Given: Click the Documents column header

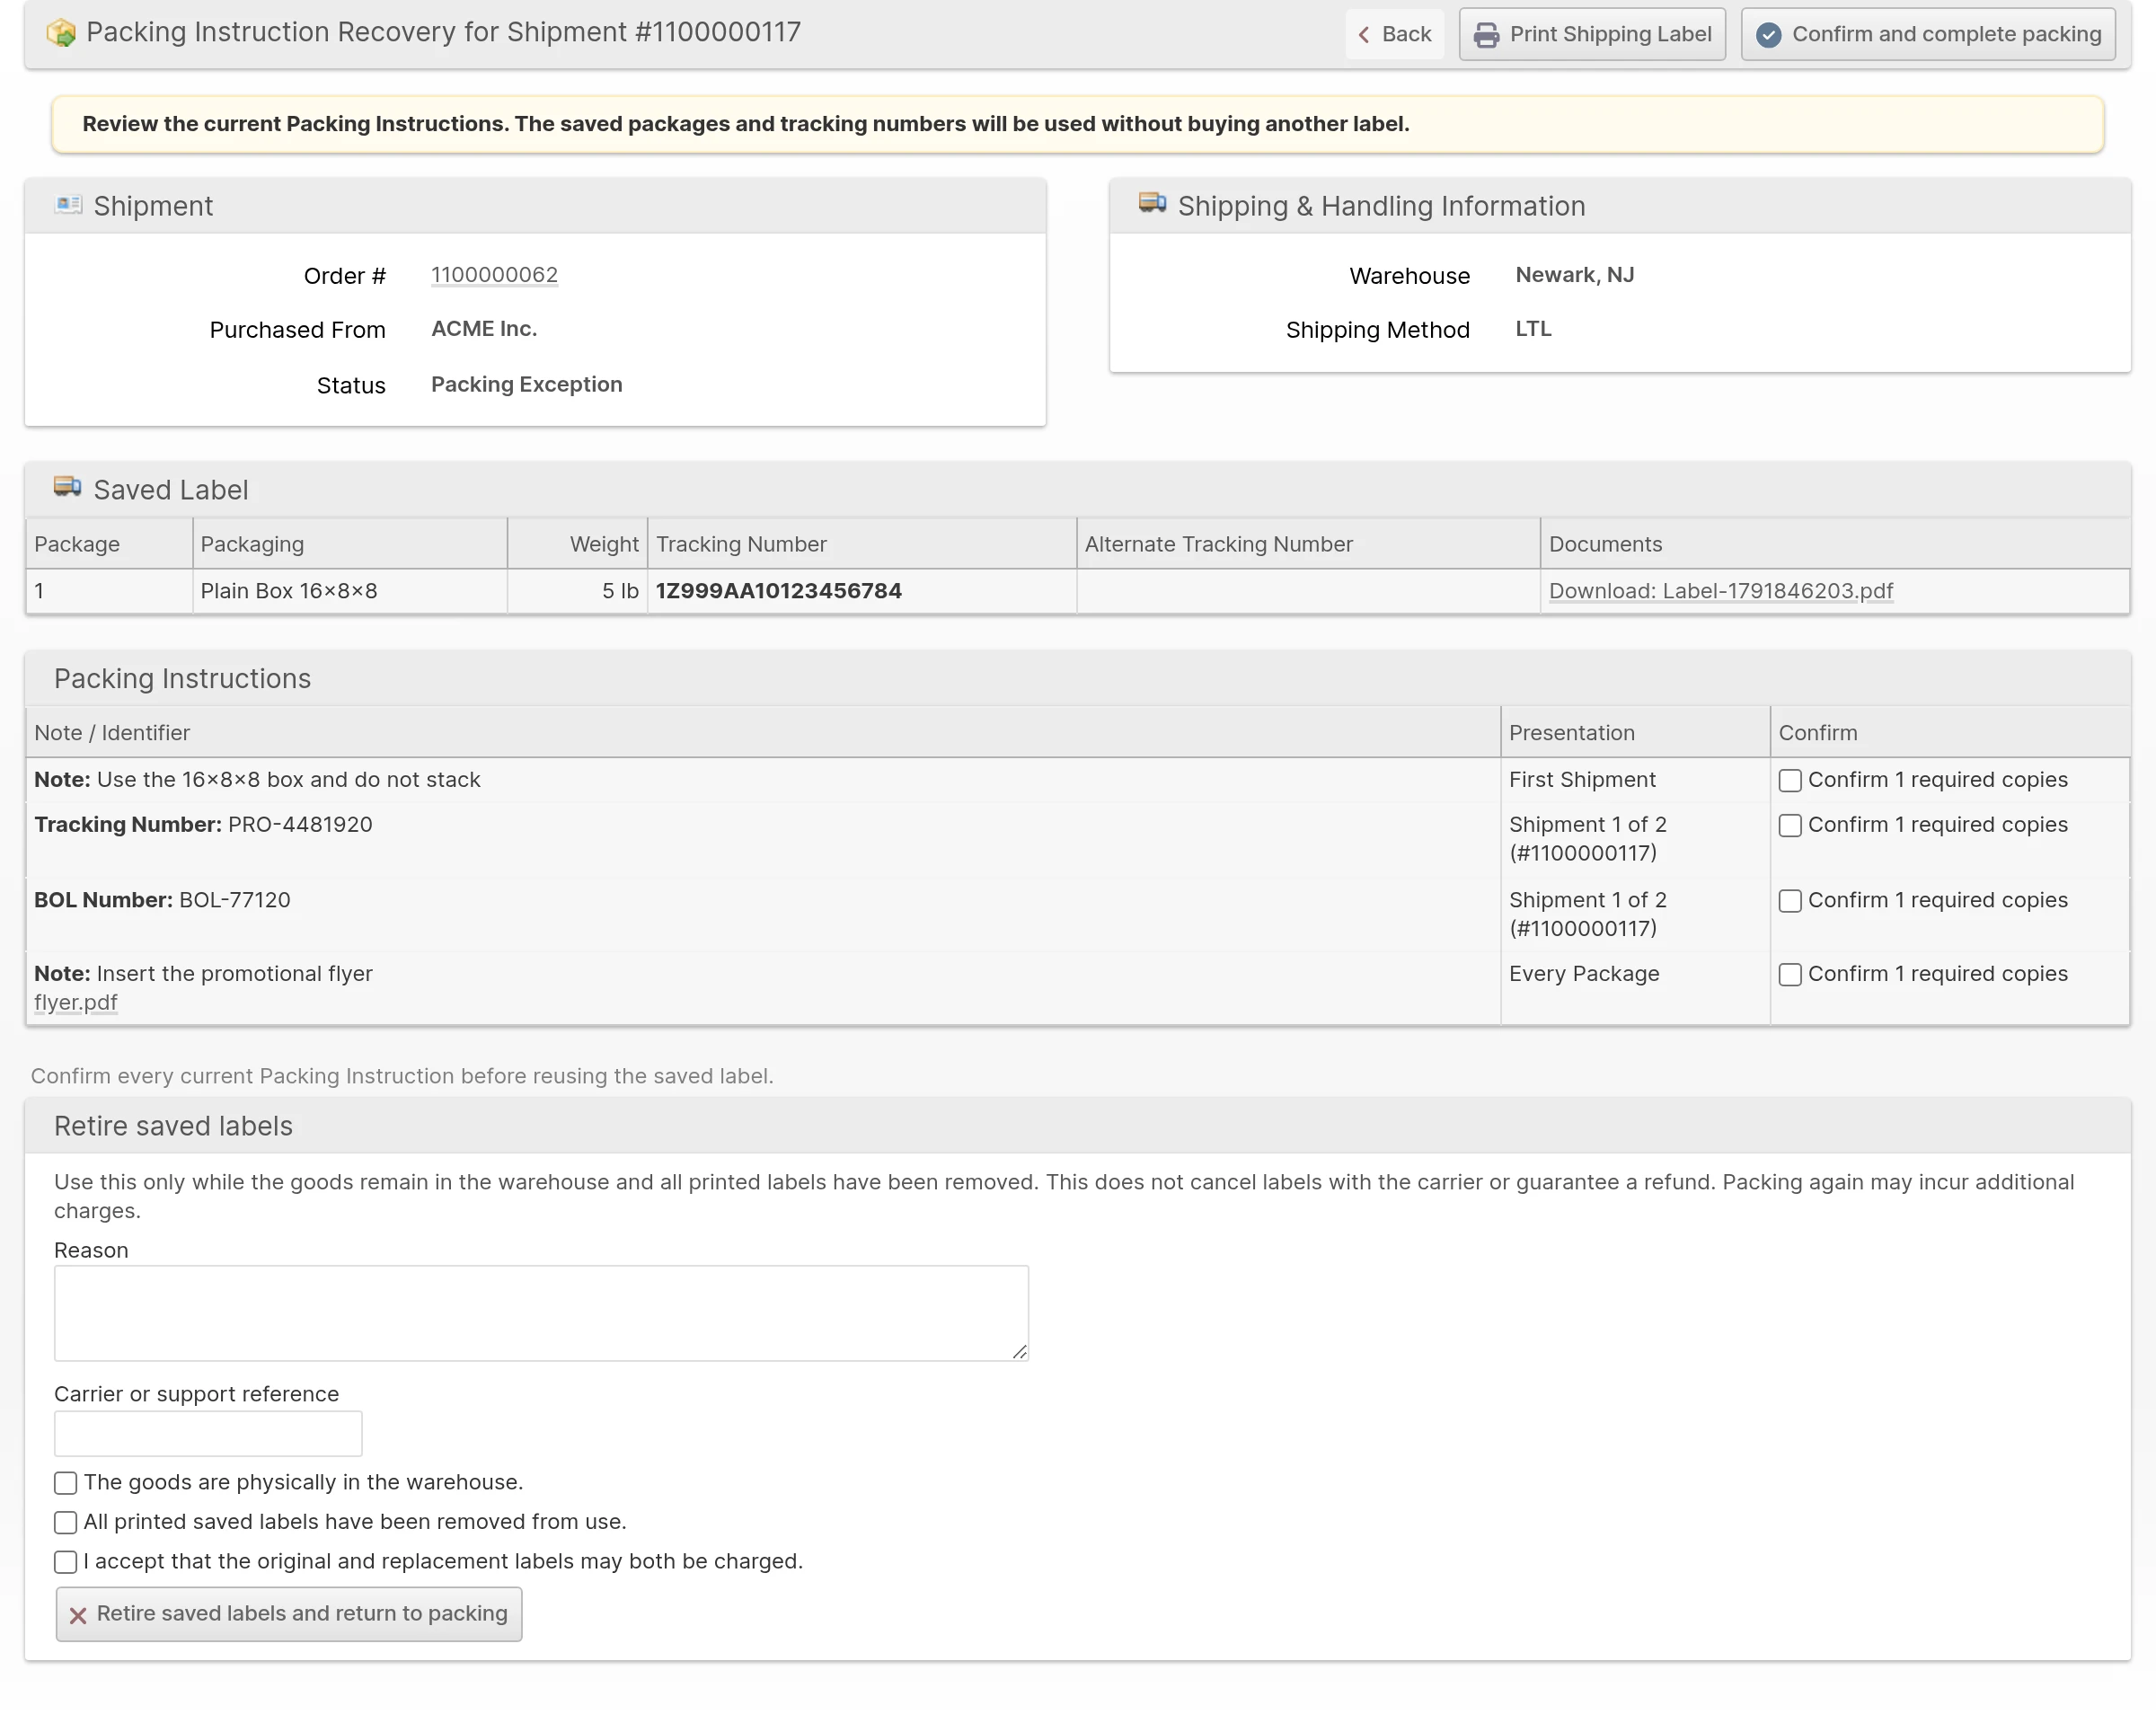Looking at the screenshot, I should click(x=1835, y=544).
